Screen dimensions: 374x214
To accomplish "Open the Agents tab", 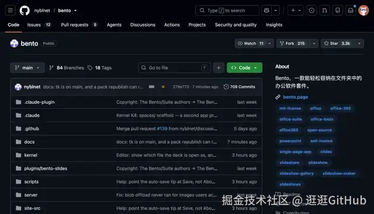I will tap(114, 24).
